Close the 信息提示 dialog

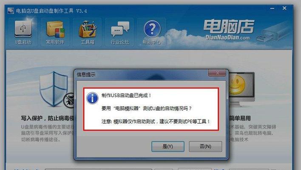tap(217, 73)
